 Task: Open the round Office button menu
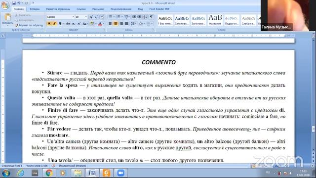click(5, 5)
